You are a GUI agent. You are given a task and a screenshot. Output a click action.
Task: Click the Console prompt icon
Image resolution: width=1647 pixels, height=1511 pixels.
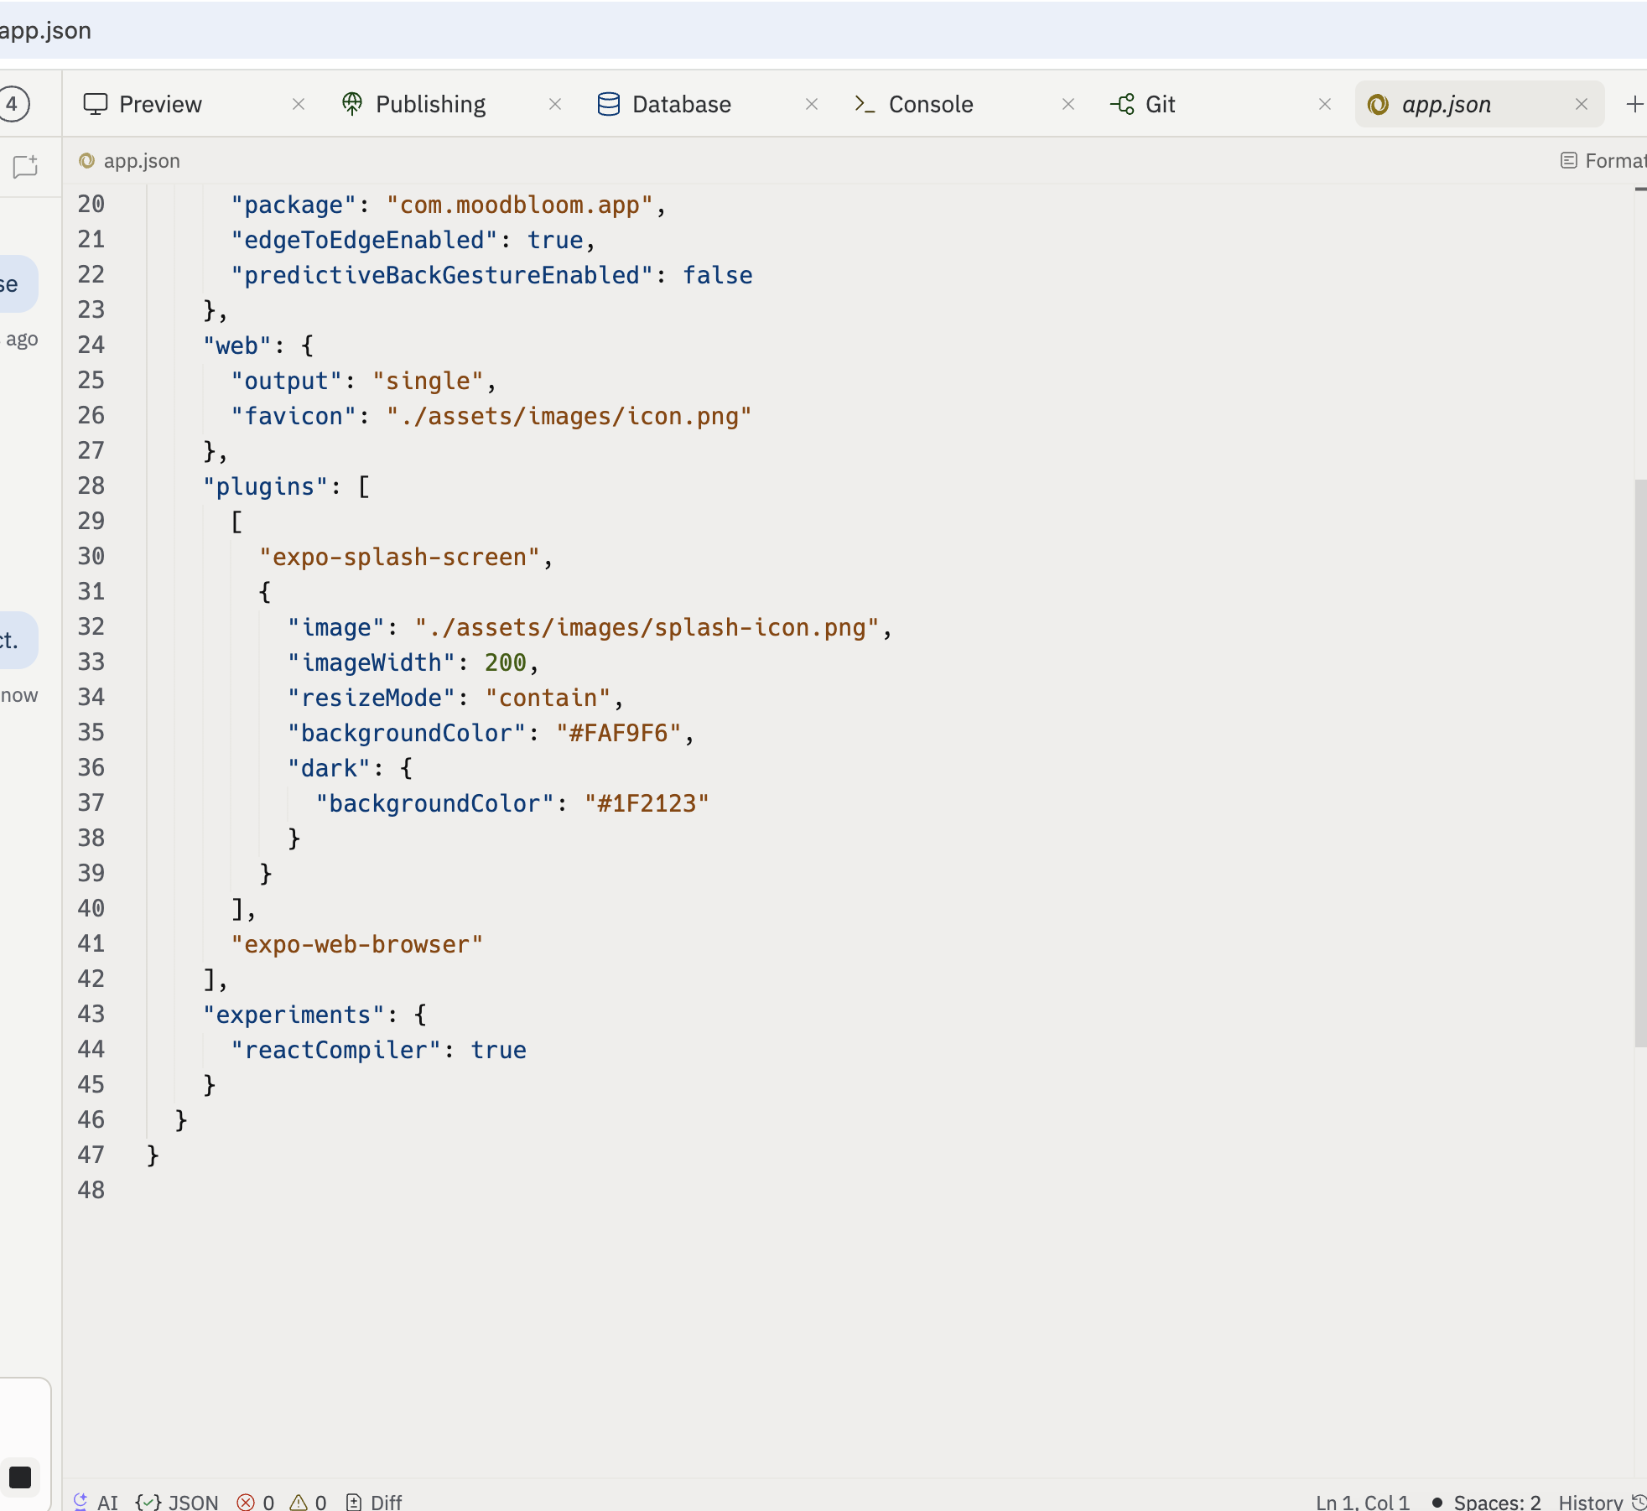[865, 105]
